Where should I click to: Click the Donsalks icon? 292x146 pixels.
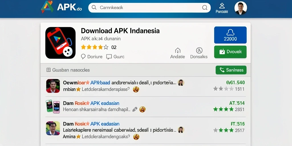[199, 50]
